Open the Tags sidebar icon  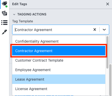4,4
